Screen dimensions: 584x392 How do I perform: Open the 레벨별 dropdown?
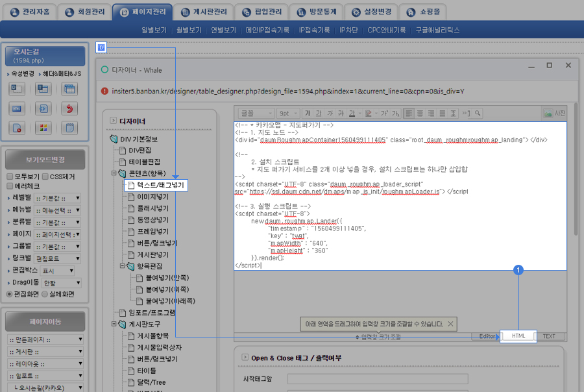pyautogui.click(x=58, y=198)
